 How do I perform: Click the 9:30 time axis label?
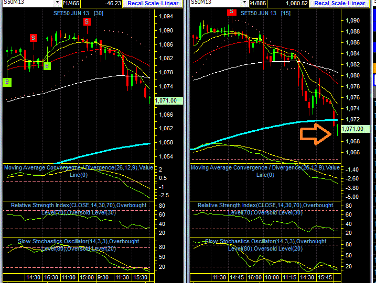click(x=103, y=277)
